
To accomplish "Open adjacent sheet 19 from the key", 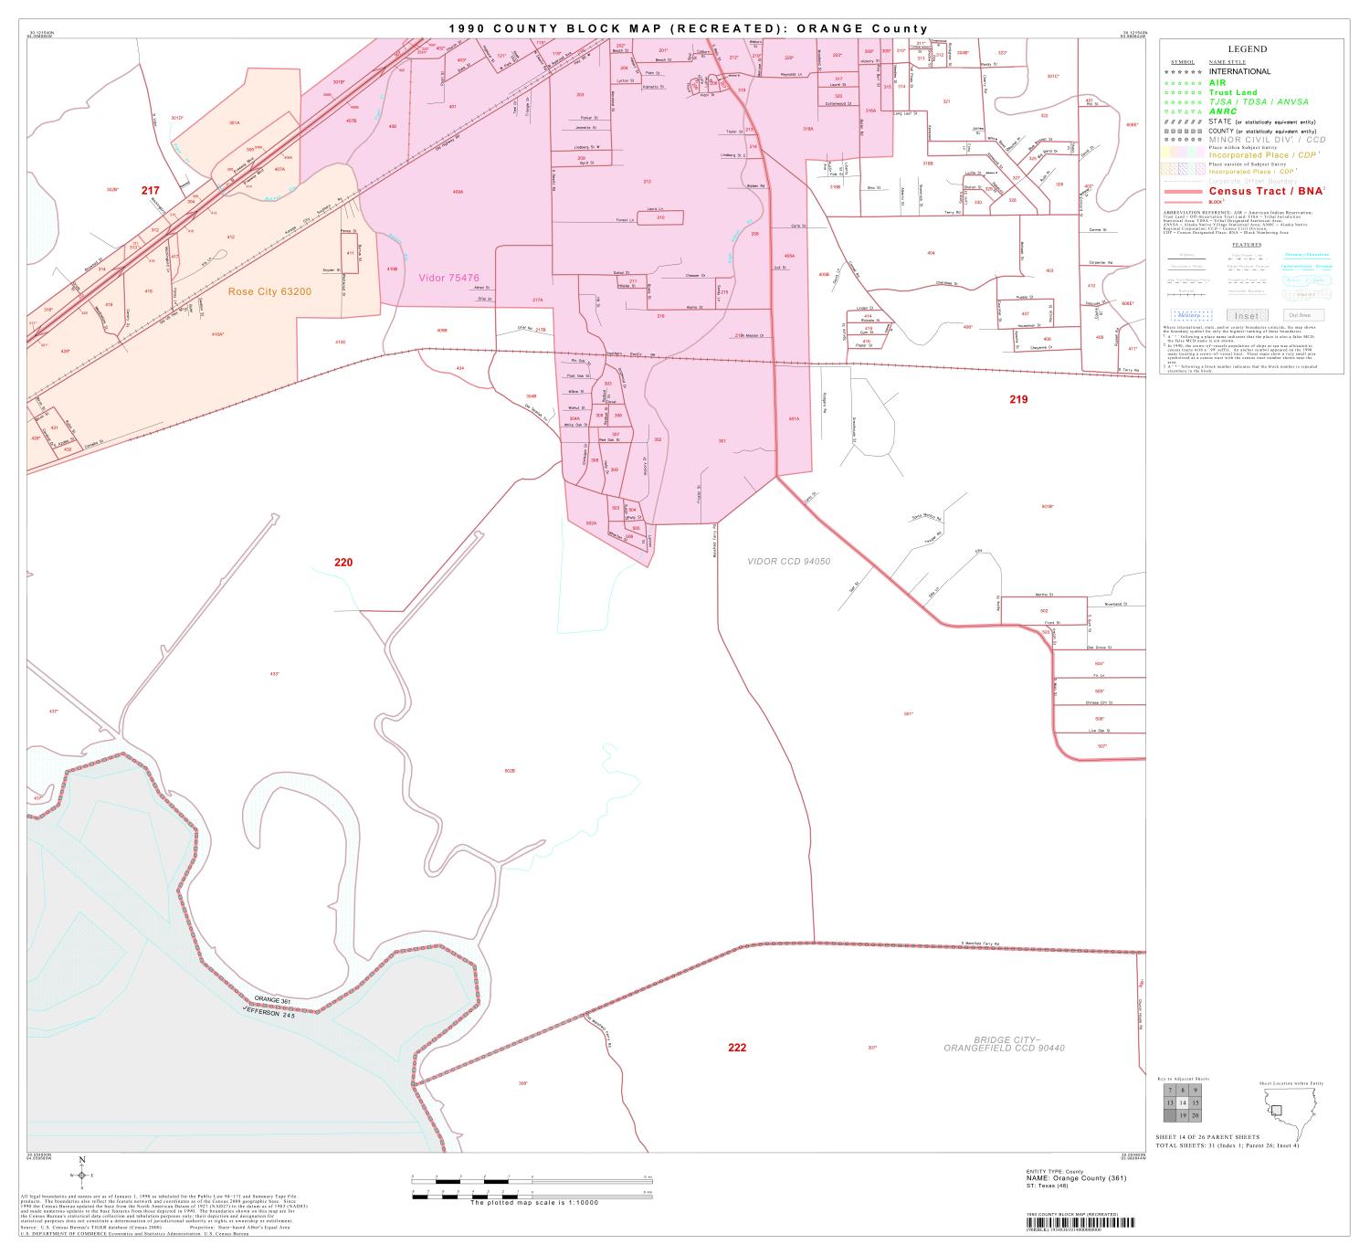I will [x=1184, y=1115].
